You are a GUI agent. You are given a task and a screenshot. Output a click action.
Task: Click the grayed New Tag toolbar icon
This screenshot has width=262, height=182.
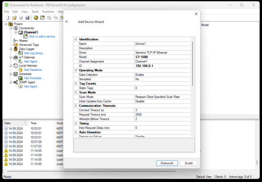click(55, 17)
